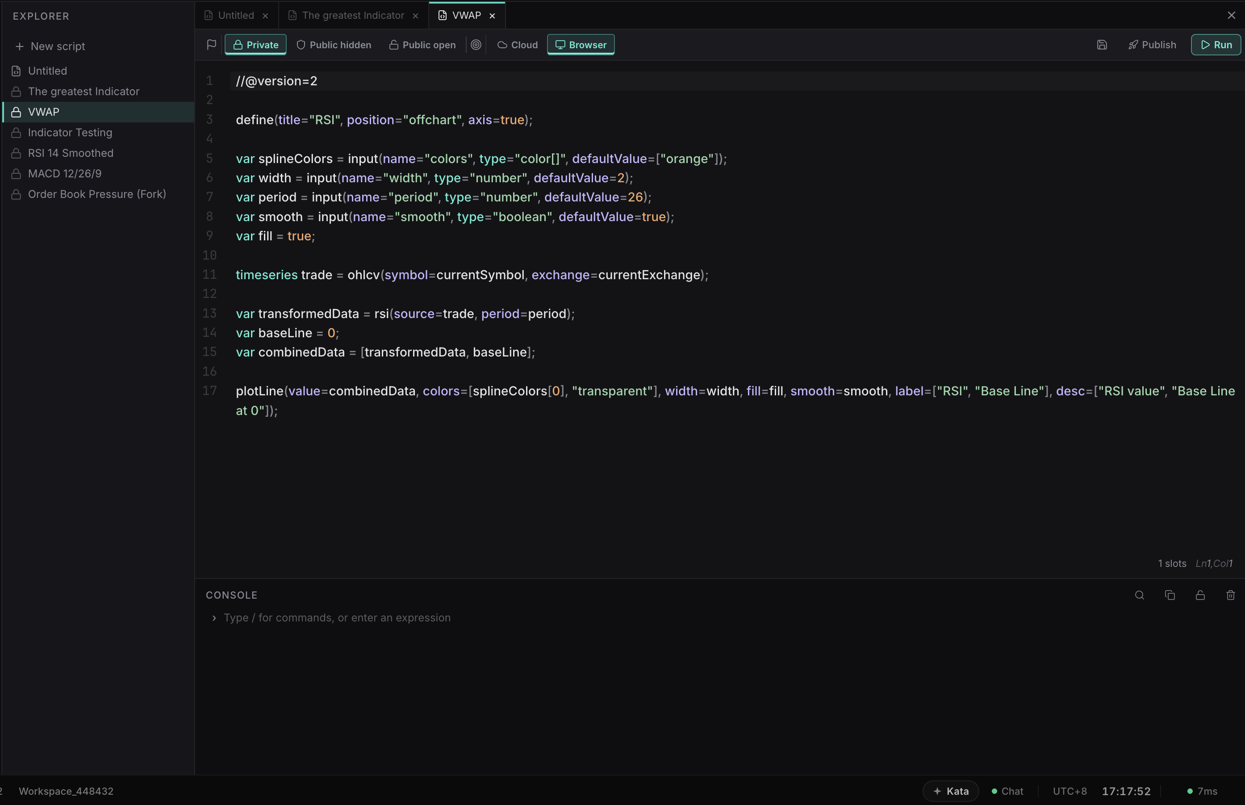Screen dimensions: 1245x805
Task: Select VWAP in the explorer list
Action: tap(98, 112)
